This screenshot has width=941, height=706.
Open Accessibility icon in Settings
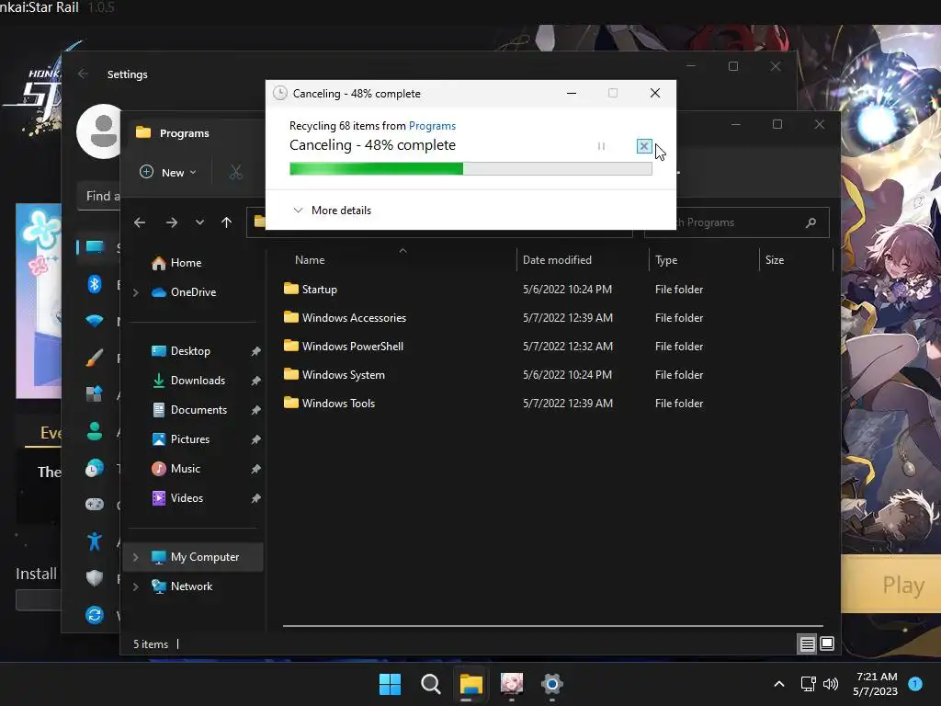point(95,541)
